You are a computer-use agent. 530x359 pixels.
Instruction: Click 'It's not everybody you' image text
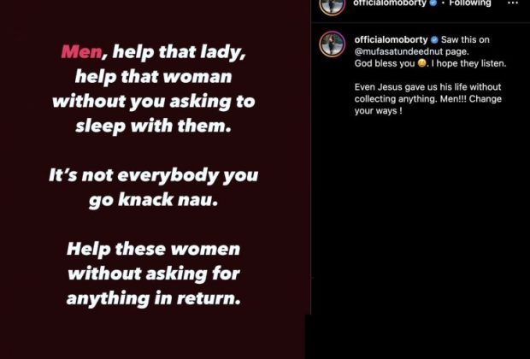[x=154, y=175]
